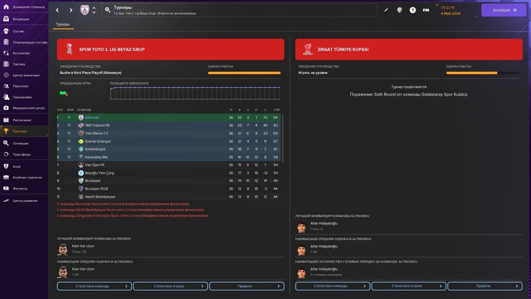Open Статистика игрока for the Türkiye Kupası

pyautogui.click(x=409, y=286)
